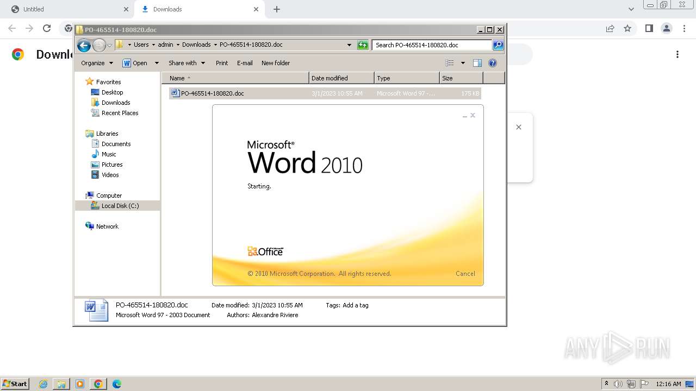Click Add a tag in details pane

(x=356, y=305)
